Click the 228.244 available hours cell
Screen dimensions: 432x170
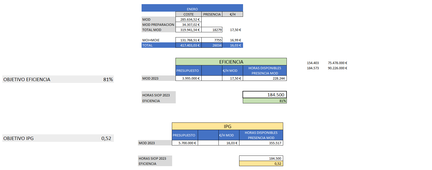pos(265,78)
